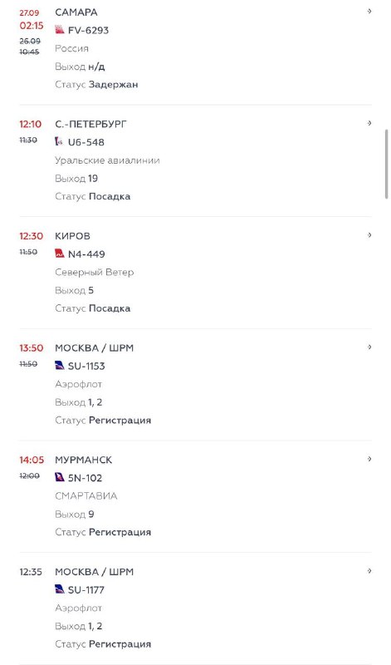Click the САМАРА destination heading
391x665 pixels.
(76, 12)
